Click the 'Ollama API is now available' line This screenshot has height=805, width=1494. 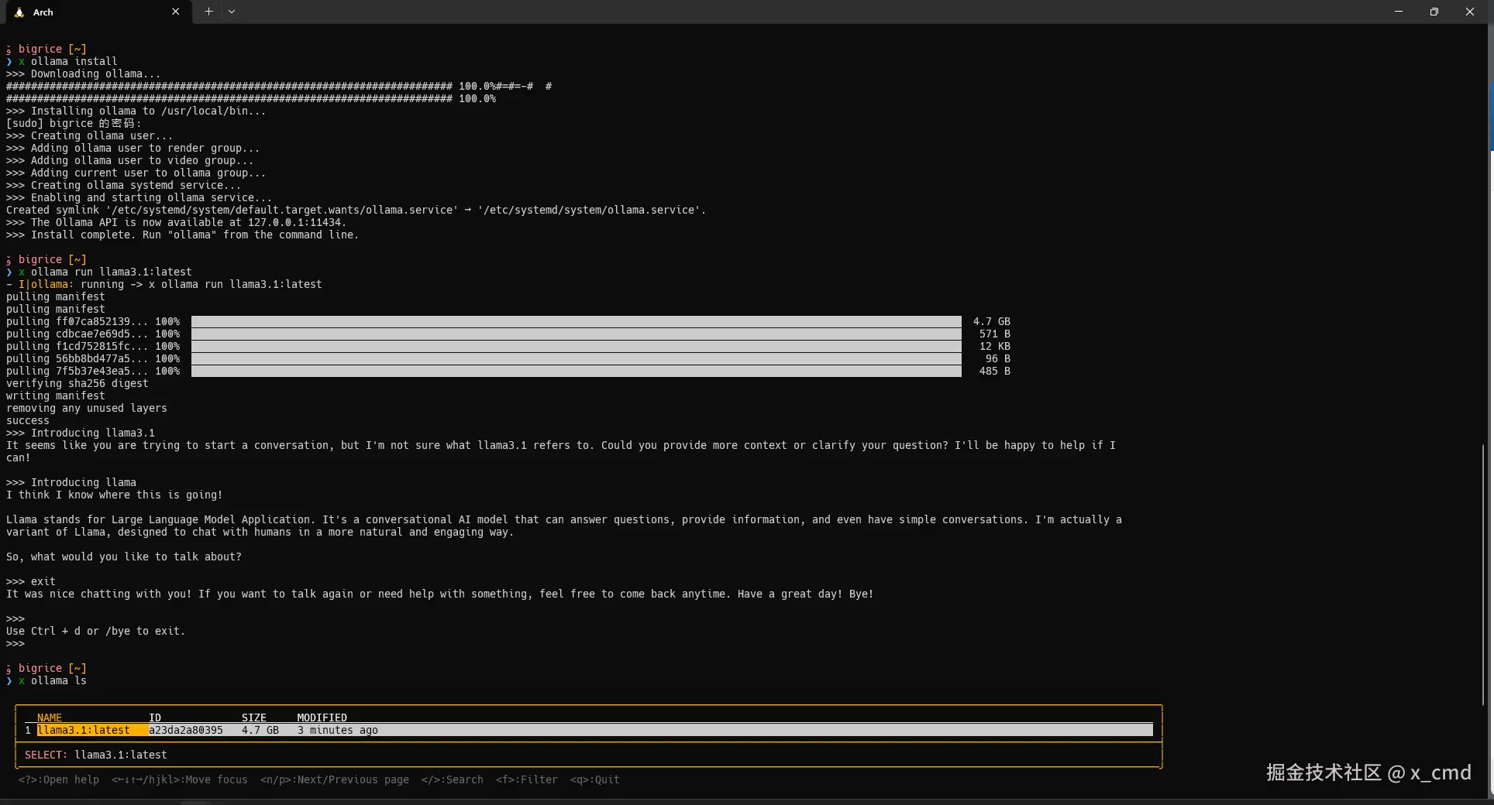tap(177, 222)
